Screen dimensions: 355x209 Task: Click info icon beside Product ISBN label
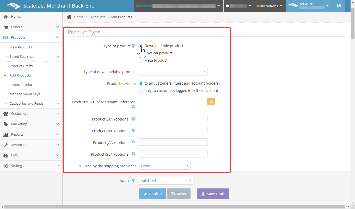pyautogui.click(x=133, y=154)
